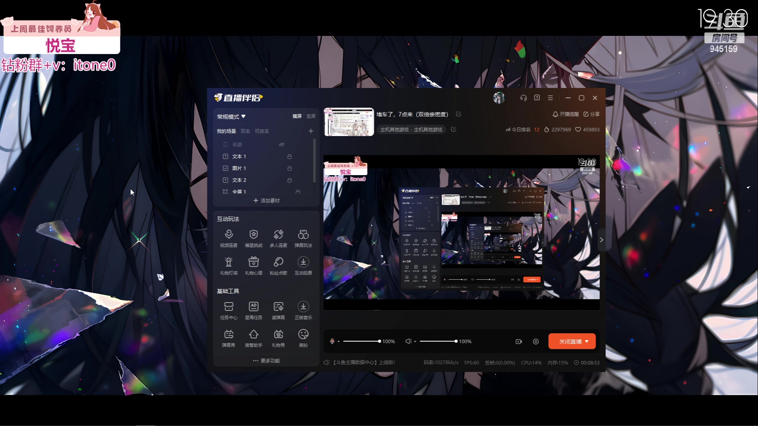Select the 我的场景 scene tab

[226, 131]
